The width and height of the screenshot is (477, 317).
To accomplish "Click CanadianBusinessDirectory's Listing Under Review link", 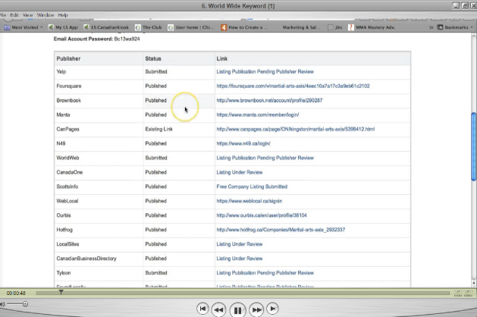I will (240, 259).
